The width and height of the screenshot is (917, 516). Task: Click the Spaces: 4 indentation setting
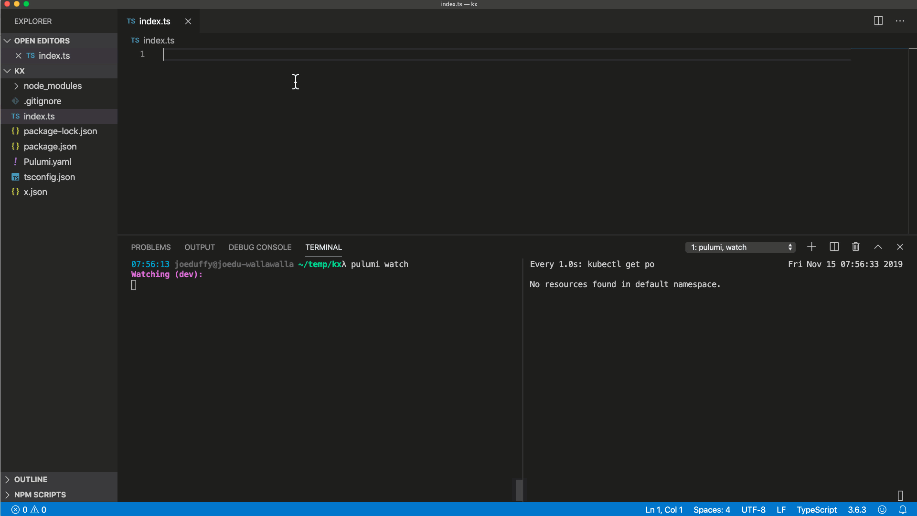712,510
